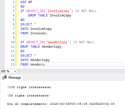Click the 'Ora di completamento' timestamp message
This screenshot has width=125, height=109.
click(61, 104)
